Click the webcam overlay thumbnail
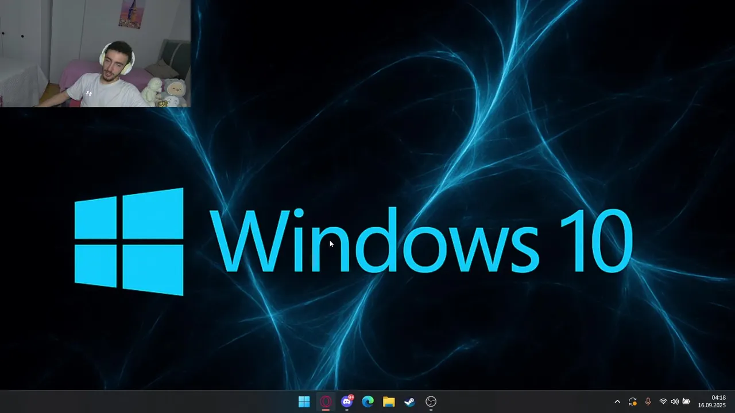The image size is (735, 413). tap(95, 53)
